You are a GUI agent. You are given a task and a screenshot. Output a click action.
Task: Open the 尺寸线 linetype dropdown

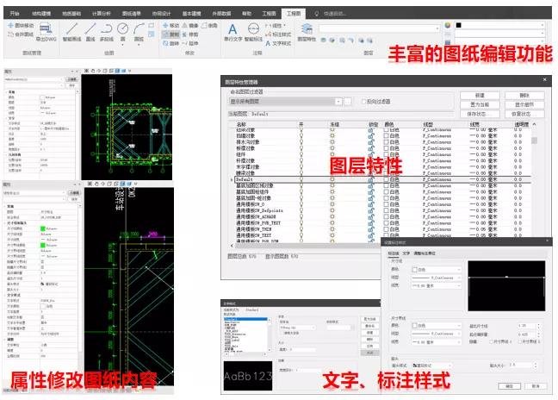437,278
